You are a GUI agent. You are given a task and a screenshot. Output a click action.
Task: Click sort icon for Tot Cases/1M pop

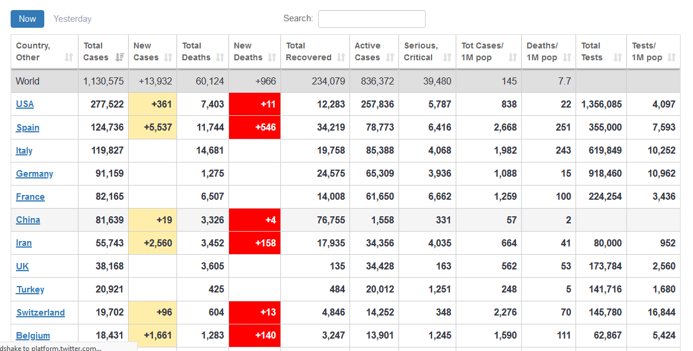pos(513,57)
